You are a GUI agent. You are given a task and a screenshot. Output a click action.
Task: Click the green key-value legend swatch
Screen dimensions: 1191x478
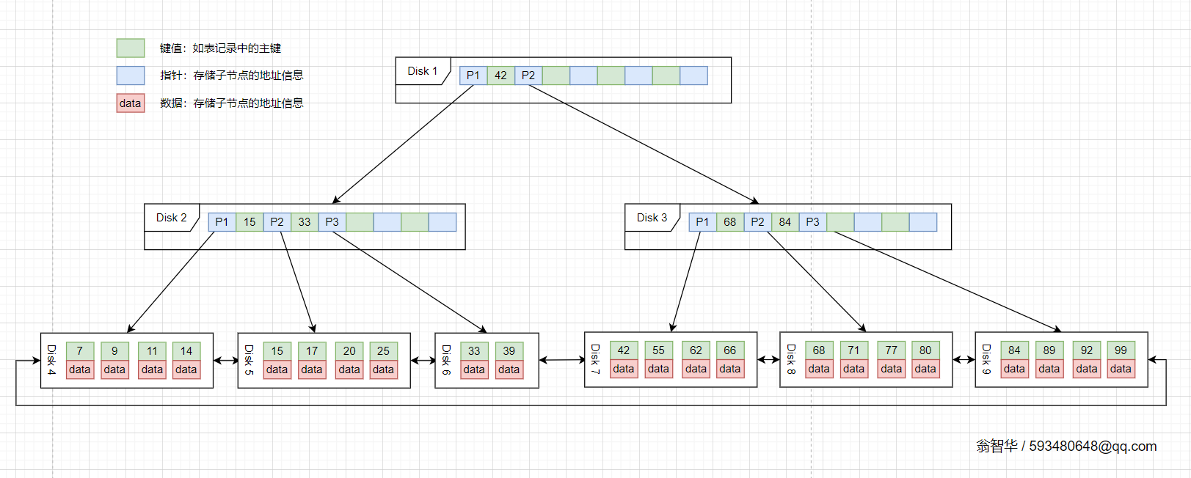pyautogui.click(x=131, y=48)
